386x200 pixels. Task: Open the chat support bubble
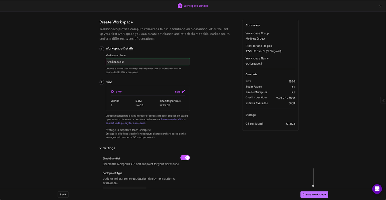377,189
